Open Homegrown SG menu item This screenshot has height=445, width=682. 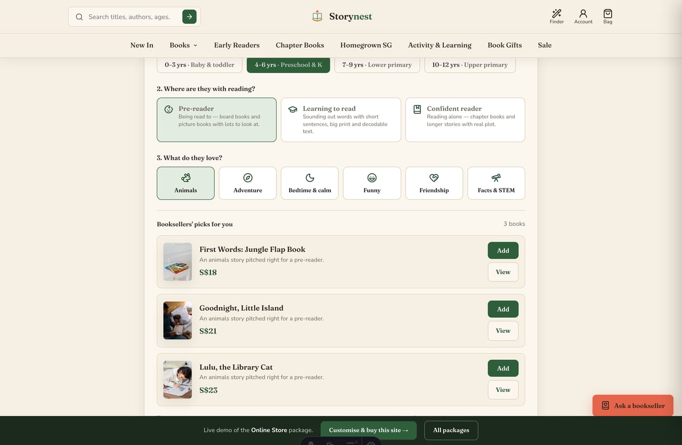pos(366,45)
